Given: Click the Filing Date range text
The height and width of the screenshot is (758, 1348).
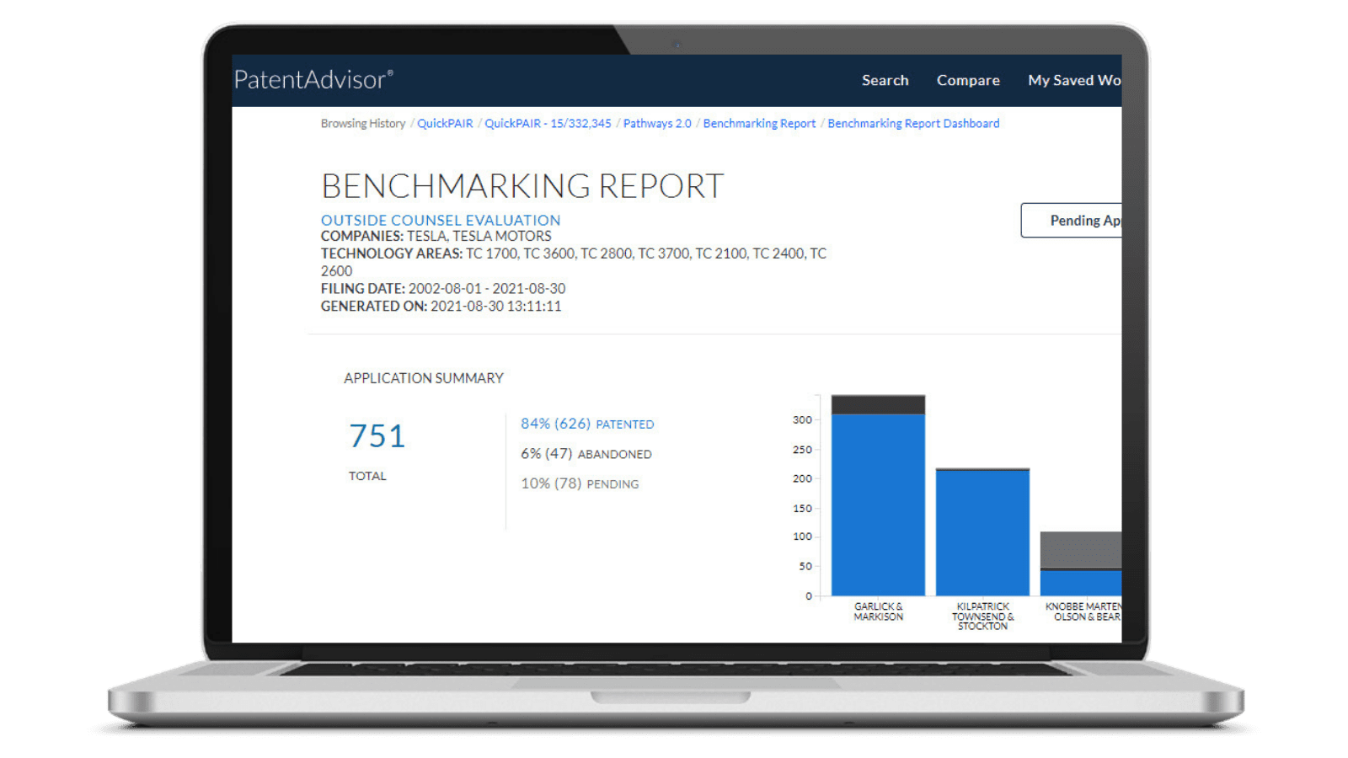Looking at the screenshot, I should [x=443, y=288].
